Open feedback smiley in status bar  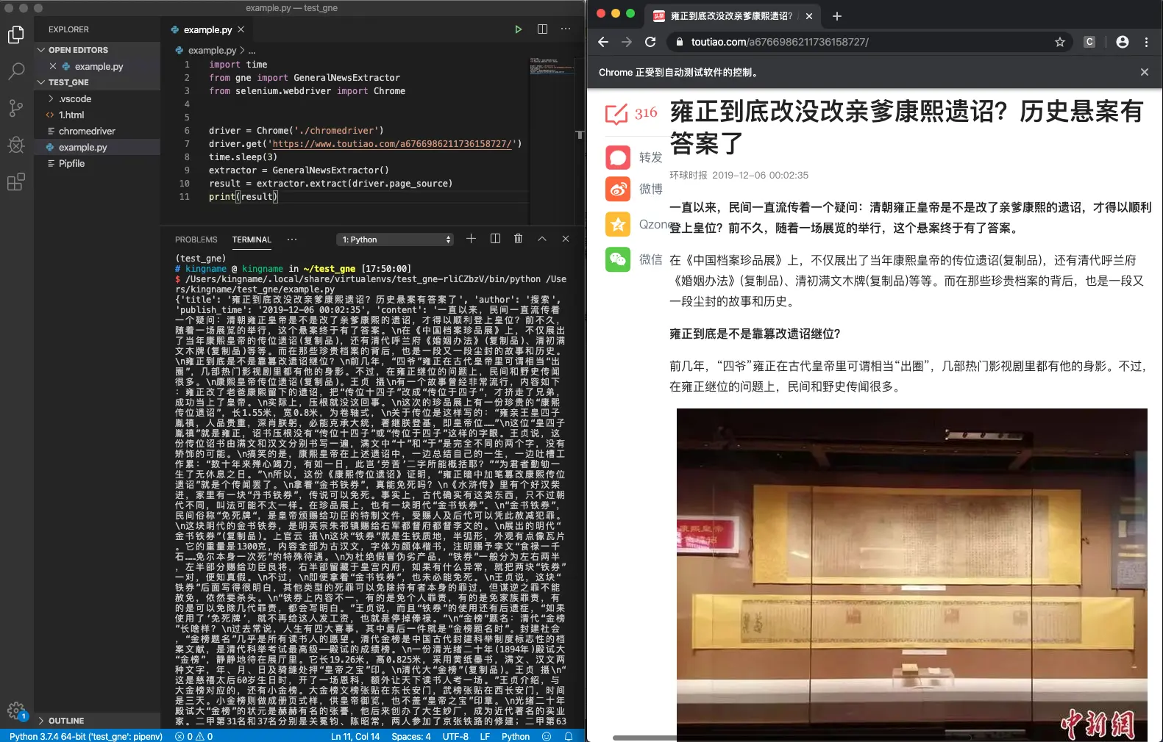(547, 736)
